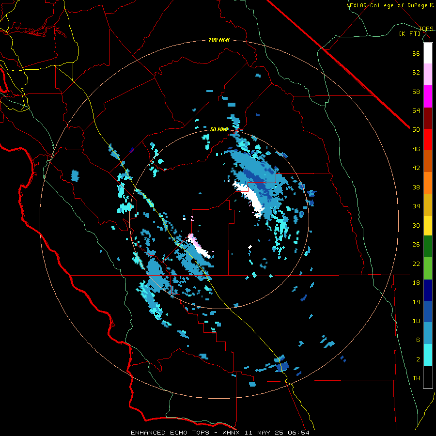436x436 pixels.
Task: Click the 18 legend value
Action: point(416,283)
